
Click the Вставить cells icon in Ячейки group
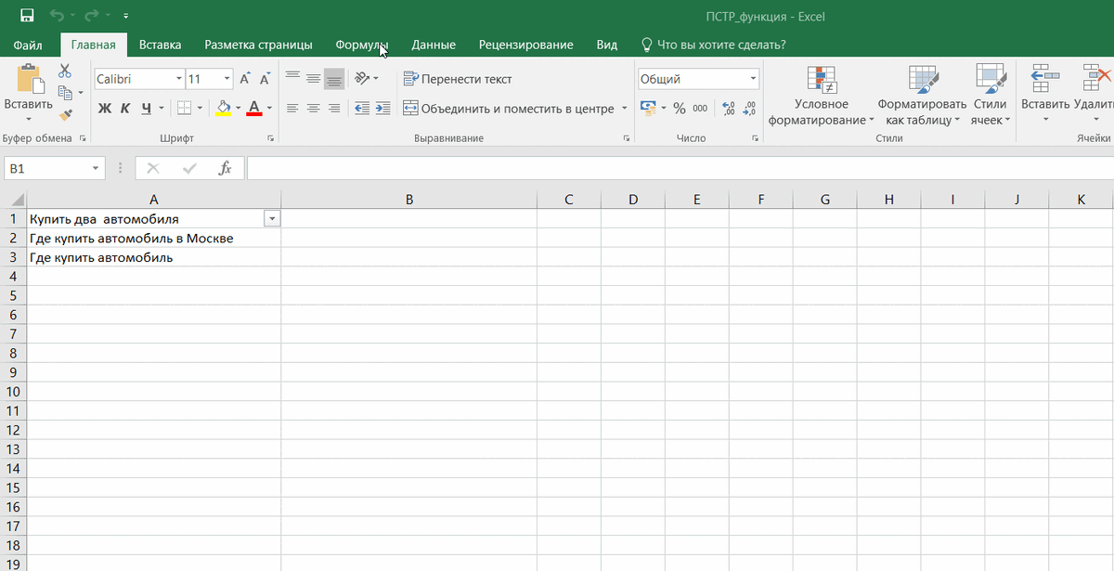(x=1045, y=79)
